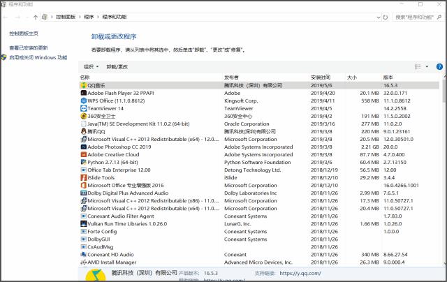Click the Adobe Flash Player 32 PPAPI icon
447x282 pixels.
pos(84,93)
